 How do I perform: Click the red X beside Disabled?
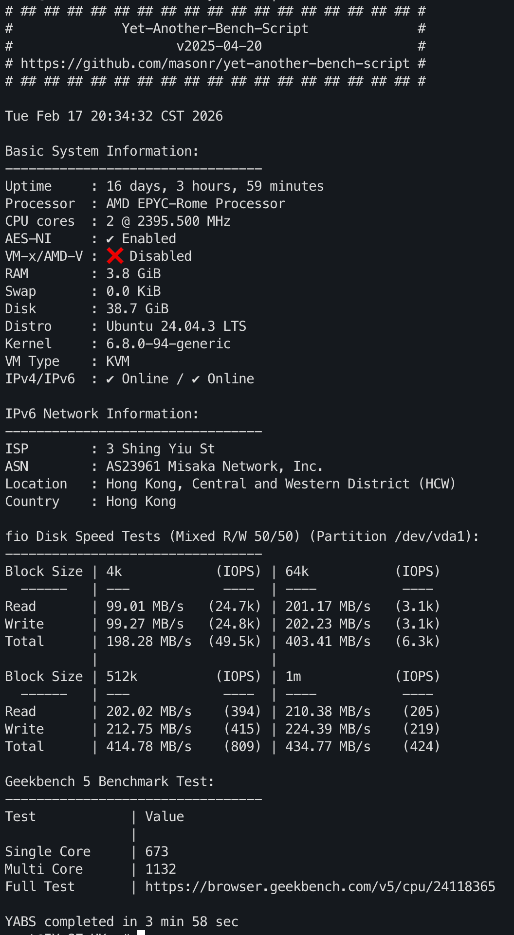tap(115, 256)
